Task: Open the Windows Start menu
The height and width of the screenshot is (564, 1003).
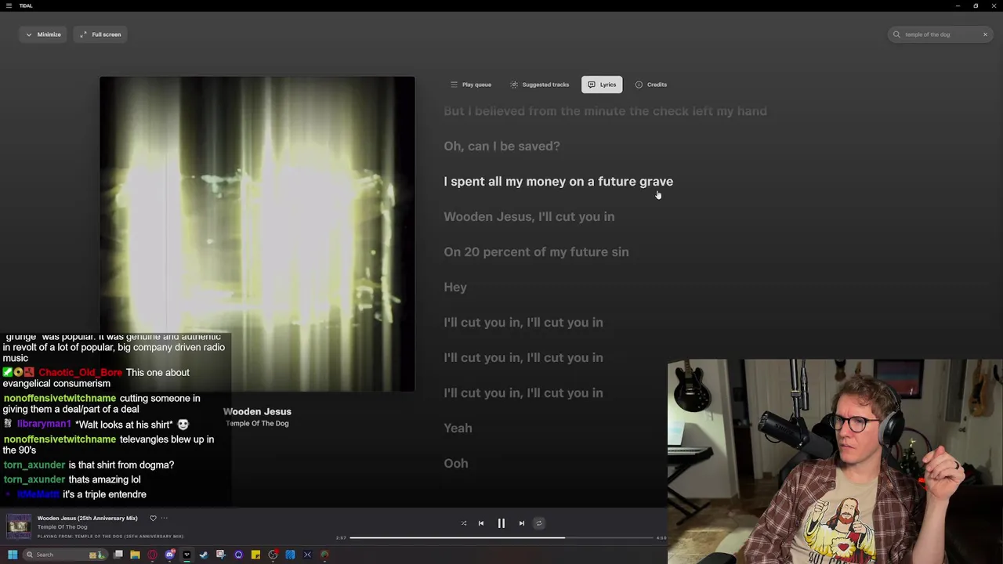Action: tap(13, 555)
